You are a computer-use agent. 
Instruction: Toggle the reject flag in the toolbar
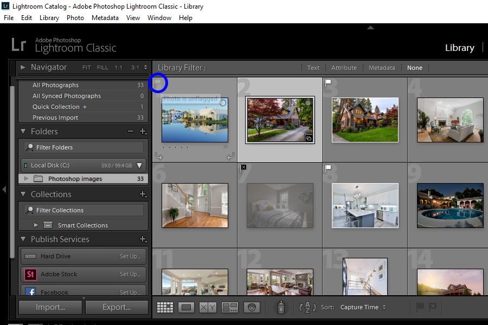[432, 307]
